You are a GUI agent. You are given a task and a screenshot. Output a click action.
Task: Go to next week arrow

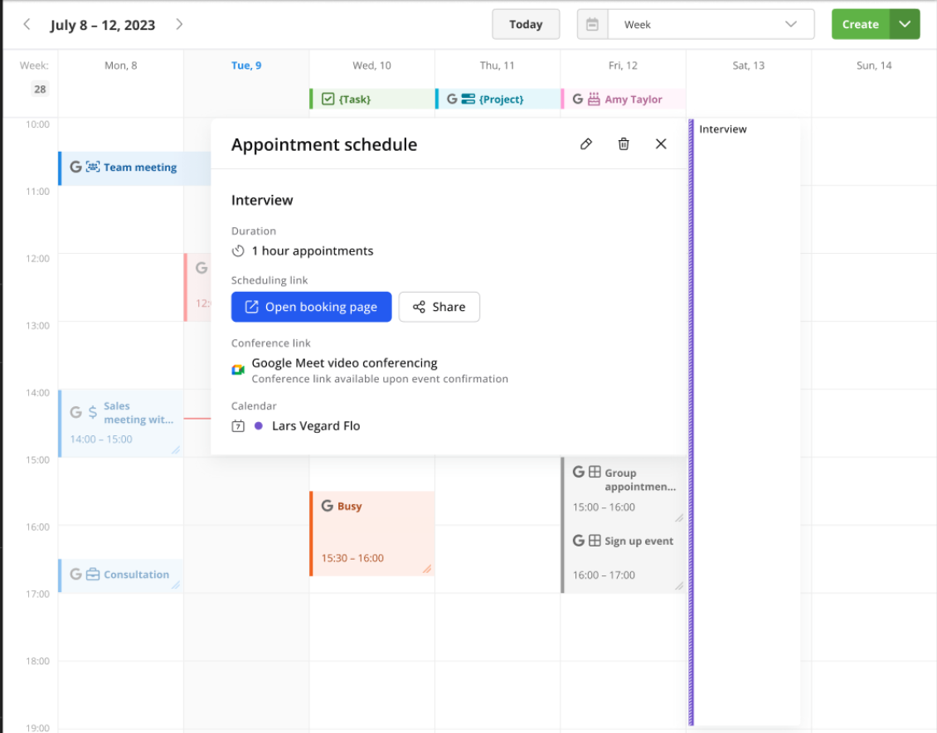(x=179, y=25)
